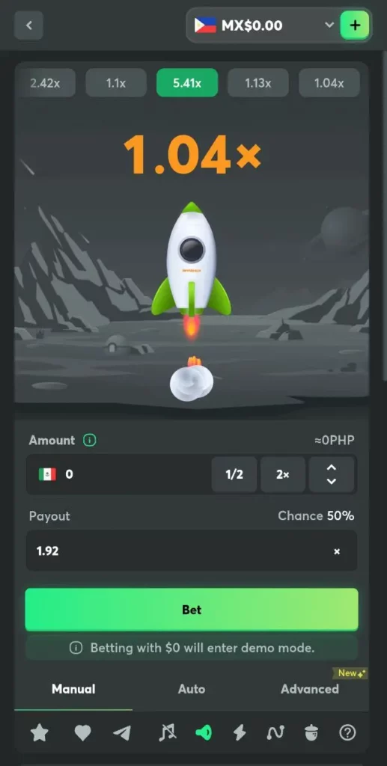Click the acorn fairness icon

coord(311,732)
